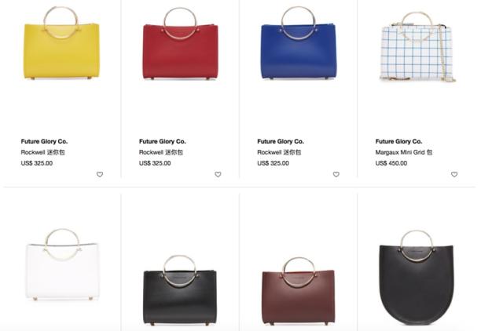Viewport: 503px width, 331px height.
Task: View the red handbag product image
Action: 180,44
